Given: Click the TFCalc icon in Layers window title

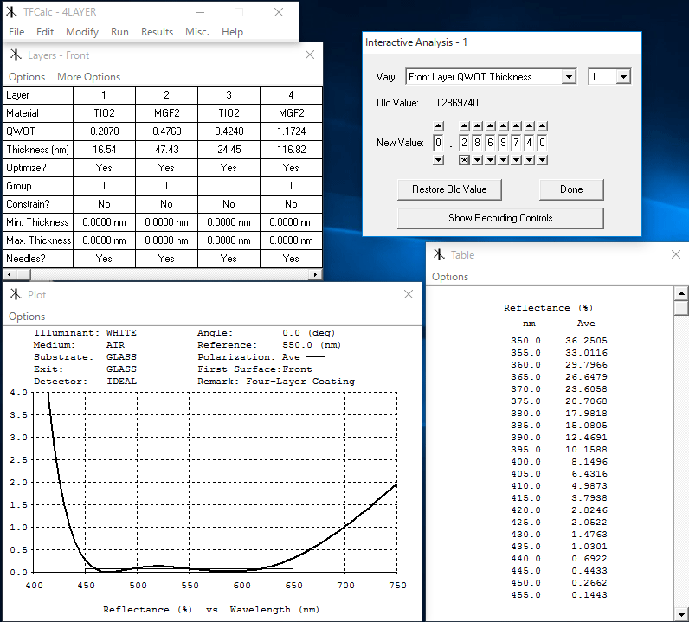Looking at the screenshot, I should point(16,55).
